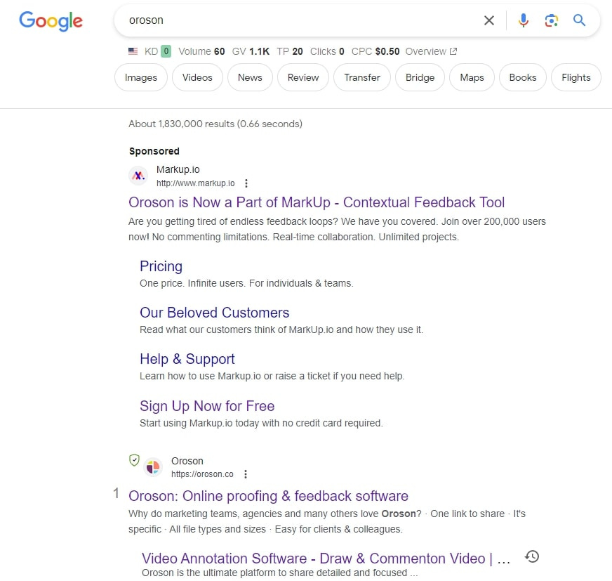Click the Google logo

51,21
